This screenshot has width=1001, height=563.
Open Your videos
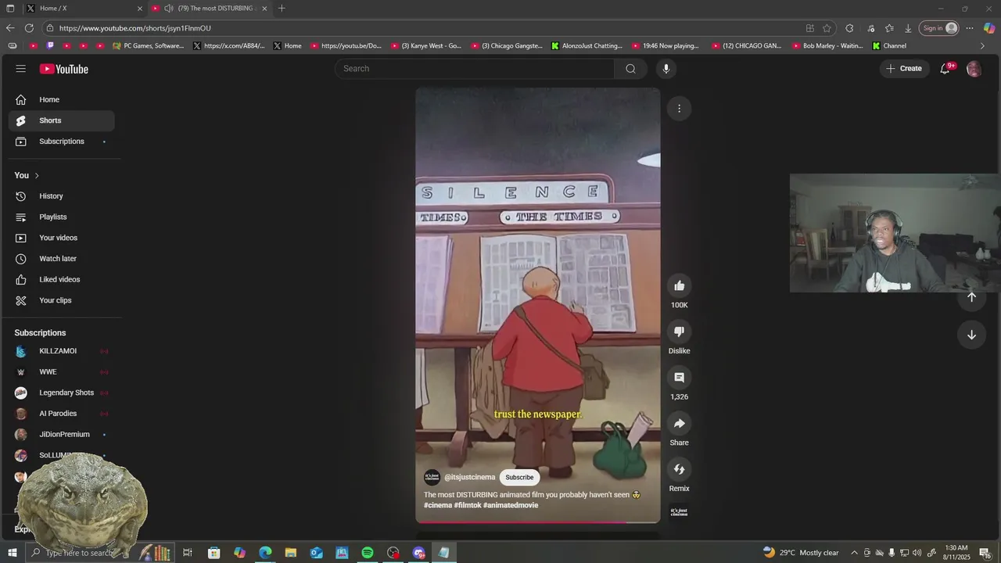(61, 238)
